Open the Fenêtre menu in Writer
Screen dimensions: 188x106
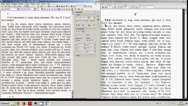click(x=43, y=4)
